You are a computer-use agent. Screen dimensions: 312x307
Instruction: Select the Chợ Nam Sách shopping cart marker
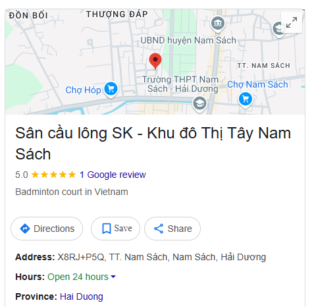coord(246,100)
